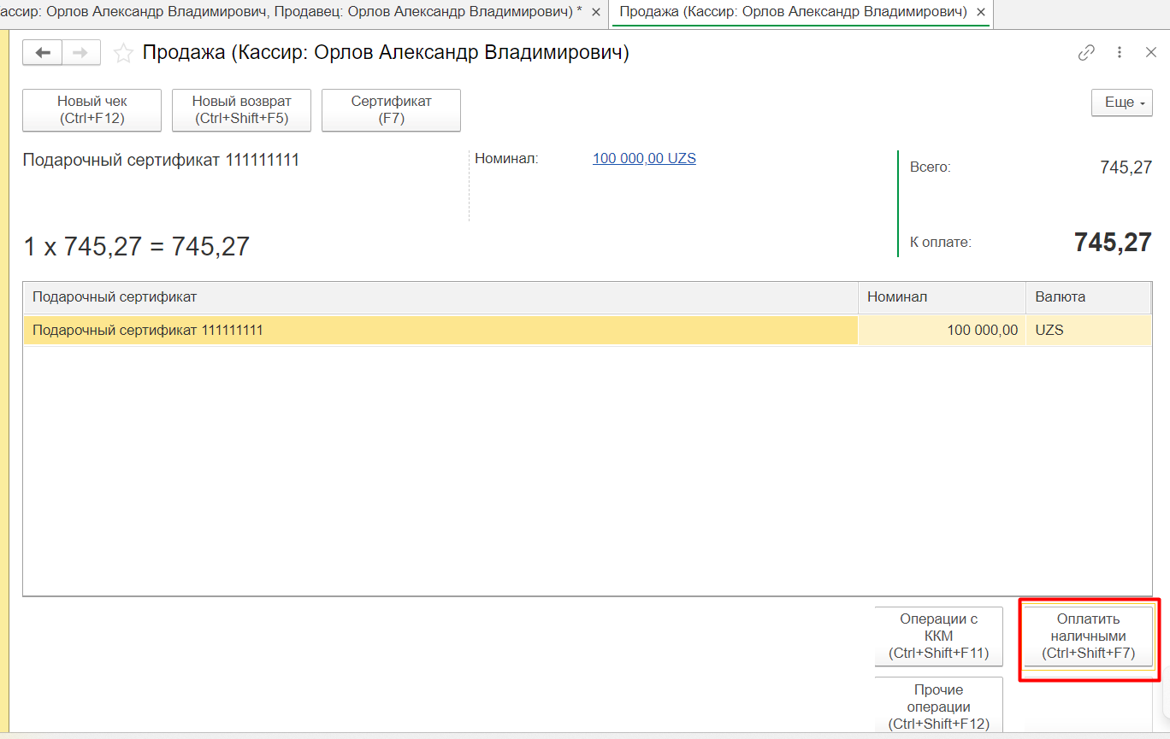Viewport: 1170px width, 739px height.
Task: Open Прочие операции menu
Action: tap(938, 706)
